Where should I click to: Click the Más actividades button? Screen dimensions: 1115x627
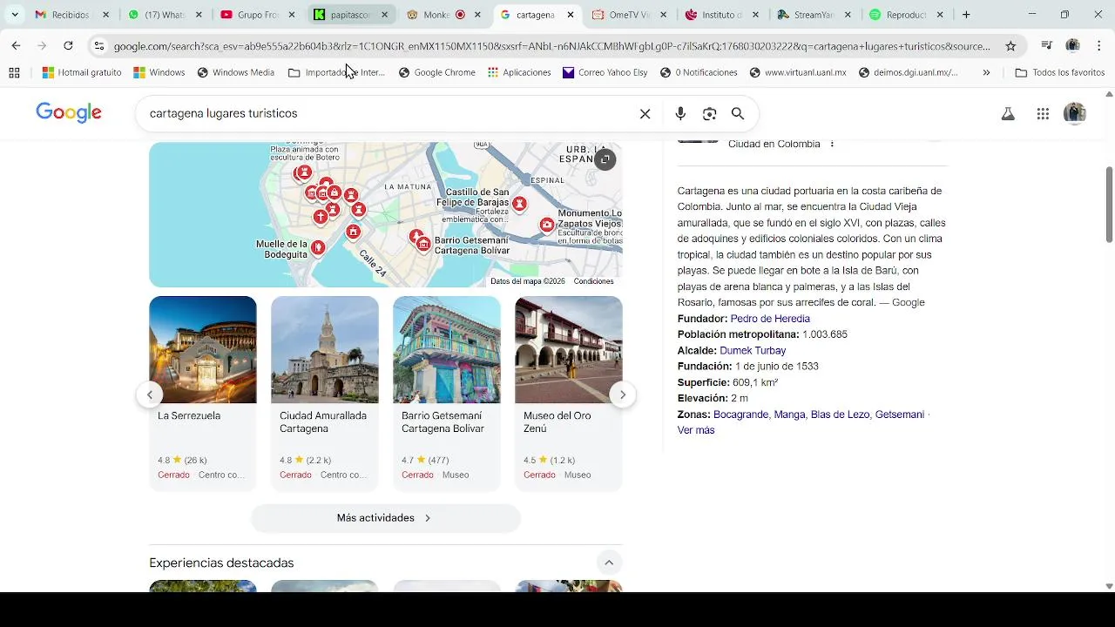coord(386,518)
